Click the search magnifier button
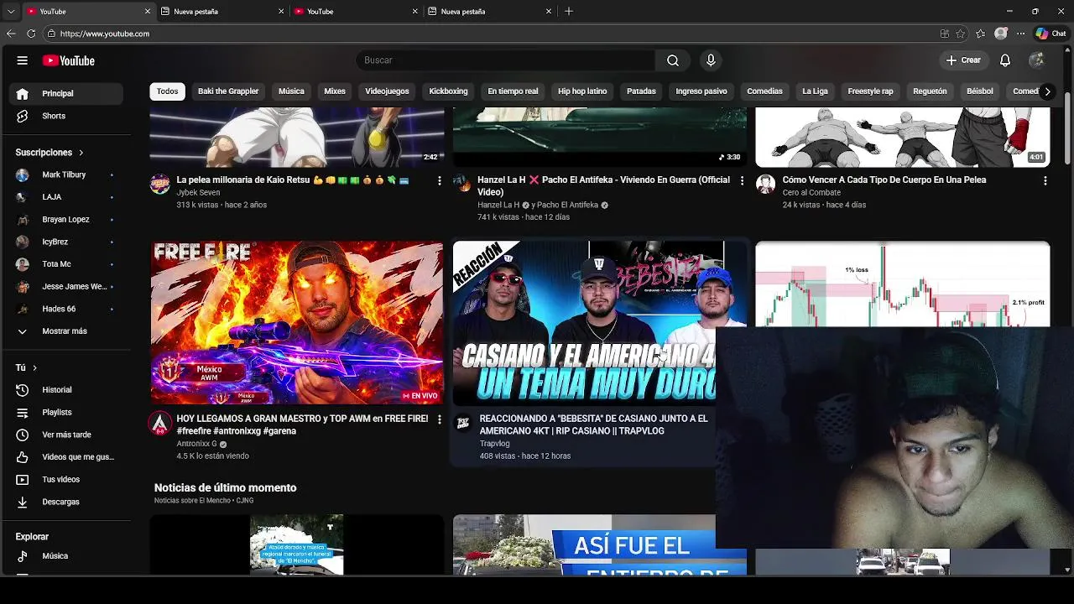Image resolution: width=1074 pixels, height=604 pixels. point(673,60)
